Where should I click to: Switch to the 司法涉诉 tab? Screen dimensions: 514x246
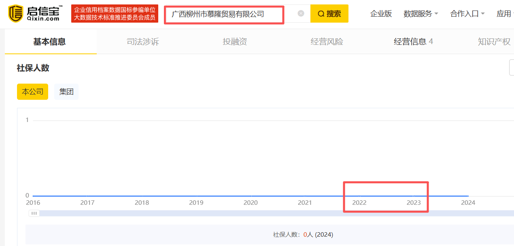coord(143,42)
